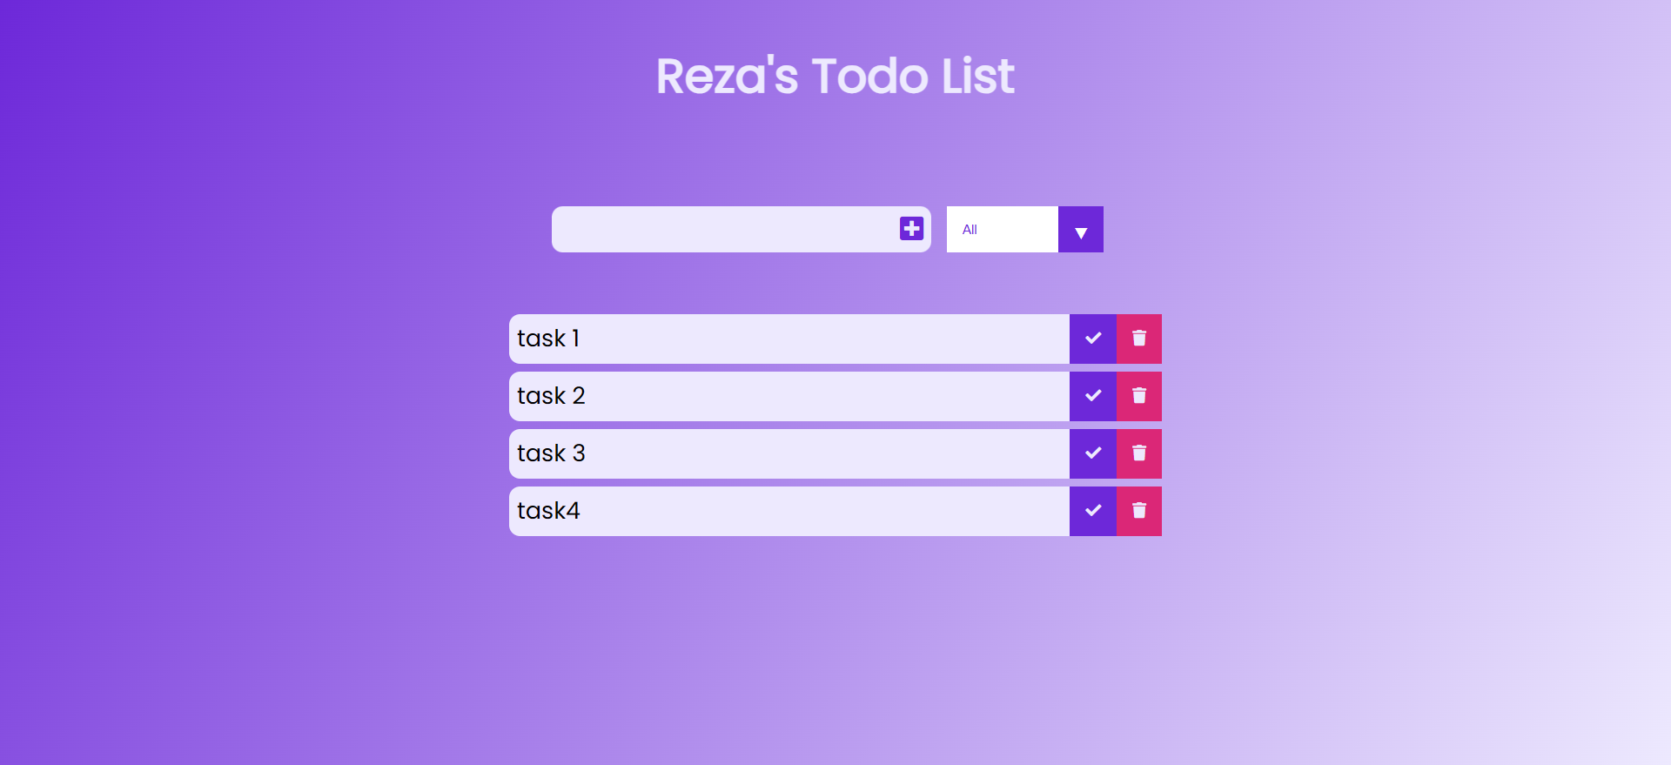Click the task4 item label
Screen dimensions: 1671x765
tap(548, 511)
